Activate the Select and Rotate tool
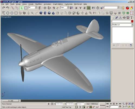 tap(49, 8)
